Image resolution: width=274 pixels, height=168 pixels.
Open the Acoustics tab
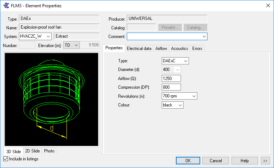[x=180, y=49]
